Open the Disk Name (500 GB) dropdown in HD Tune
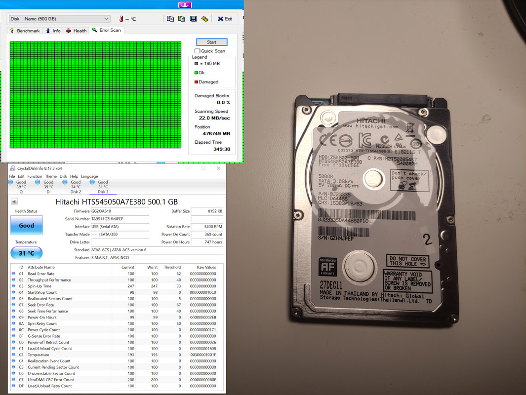Screen dimensions: 526x395 pos(59,19)
